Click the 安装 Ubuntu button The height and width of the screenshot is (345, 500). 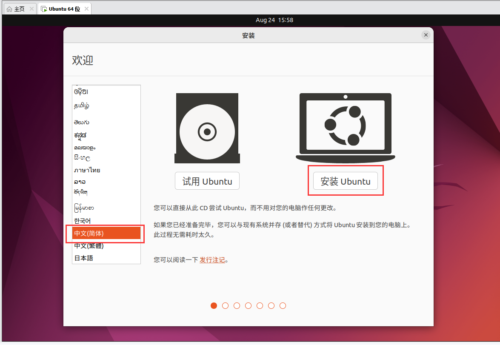[x=346, y=181]
